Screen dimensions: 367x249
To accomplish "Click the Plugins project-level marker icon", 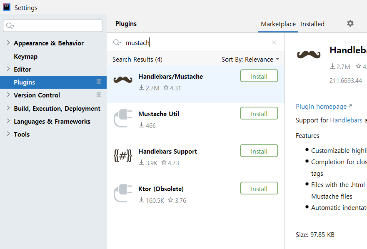I will point(99,82).
